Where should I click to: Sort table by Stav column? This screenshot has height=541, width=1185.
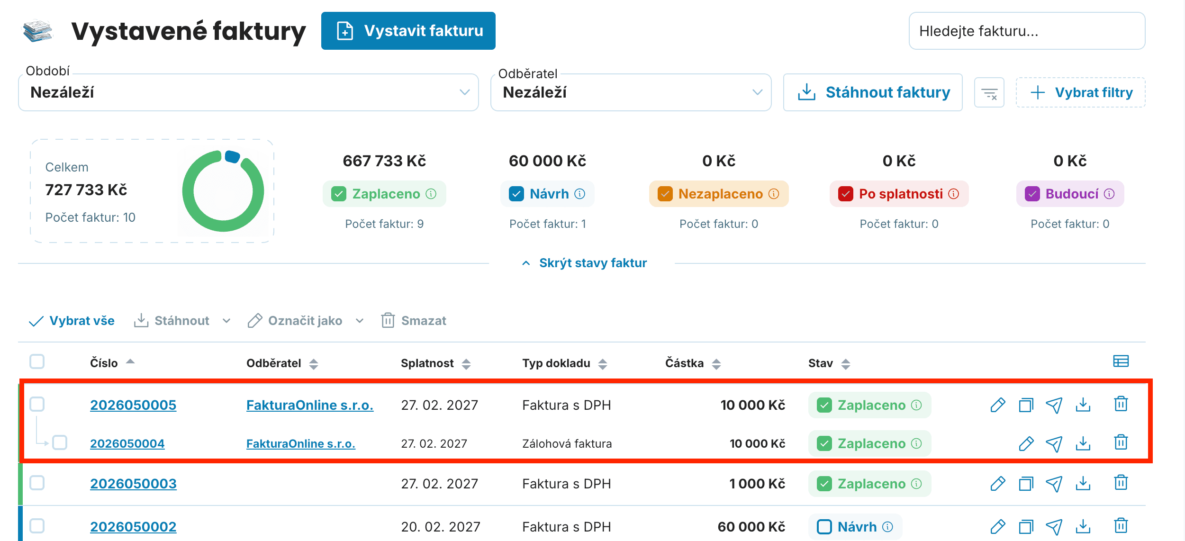pyautogui.click(x=830, y=363)
